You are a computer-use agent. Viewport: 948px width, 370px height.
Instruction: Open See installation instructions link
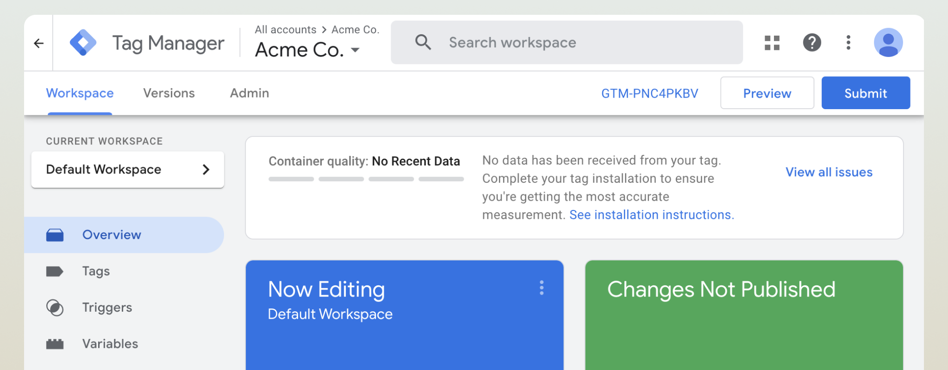point(652,215)
